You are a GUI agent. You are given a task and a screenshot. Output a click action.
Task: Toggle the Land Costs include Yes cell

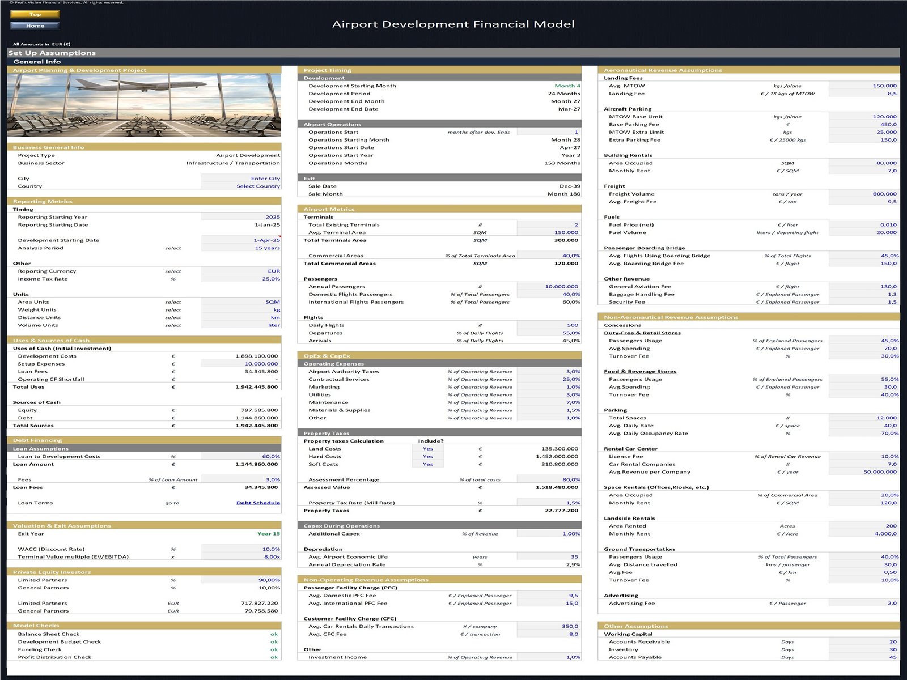[427, 449]
